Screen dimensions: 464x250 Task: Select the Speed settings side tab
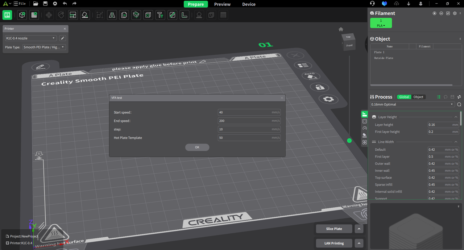[x=365, y=128]
